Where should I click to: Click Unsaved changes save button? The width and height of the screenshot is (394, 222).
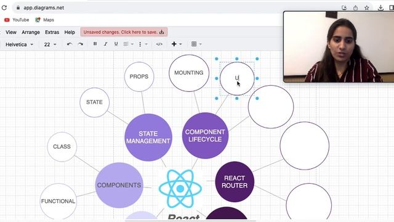pos(124,32)
